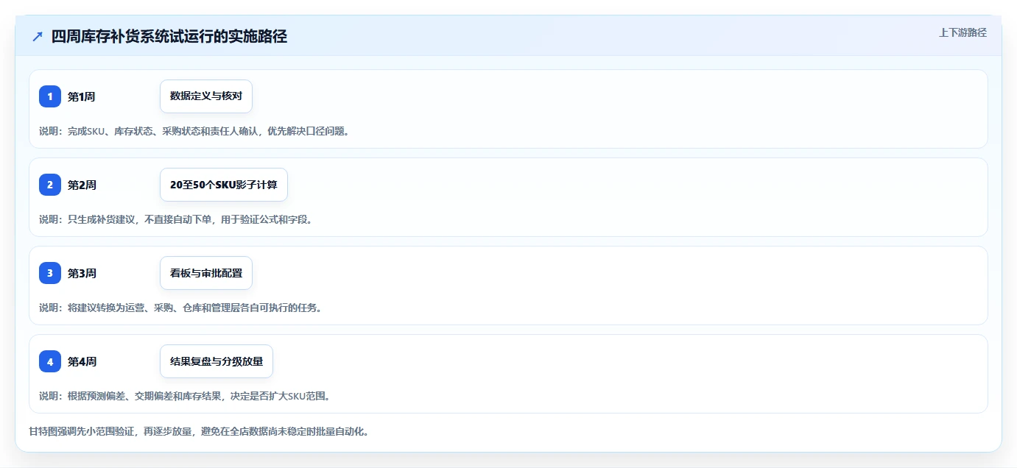Viewport: 1017px width, 468px height.
Task: Open the 看板与审批配置 chip
Action: coord(206,273)
